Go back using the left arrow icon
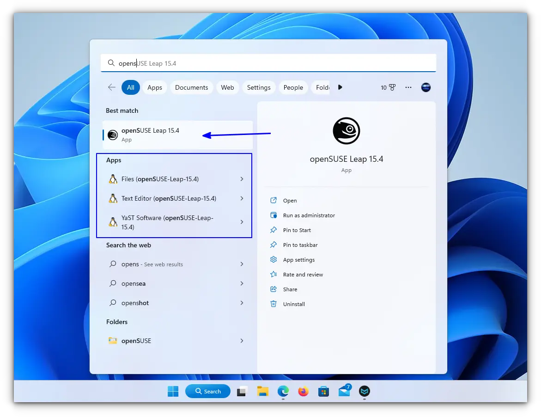541x417 pixels. point(111,87)
